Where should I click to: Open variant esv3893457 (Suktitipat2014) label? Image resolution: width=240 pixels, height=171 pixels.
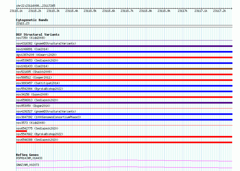click(38, 83)
